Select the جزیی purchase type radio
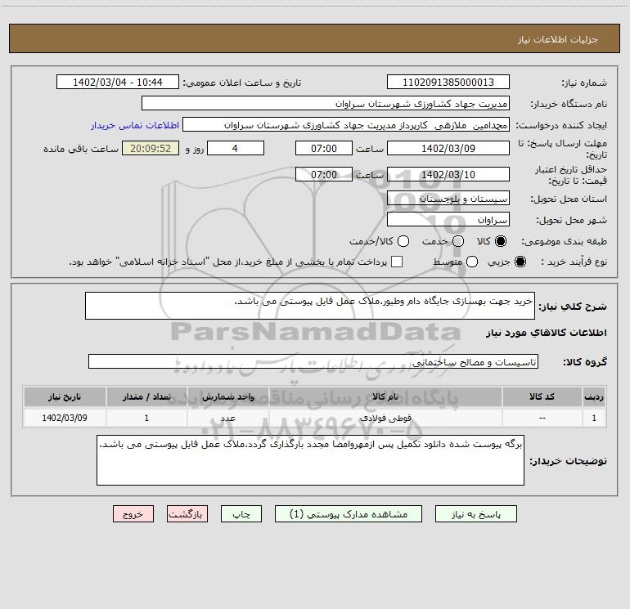The image size is (630, 609). 520,262
